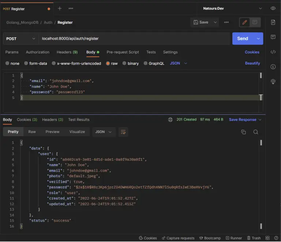
Task: Expand Save button dropdown arrow
Action: [x=215, y=22]
